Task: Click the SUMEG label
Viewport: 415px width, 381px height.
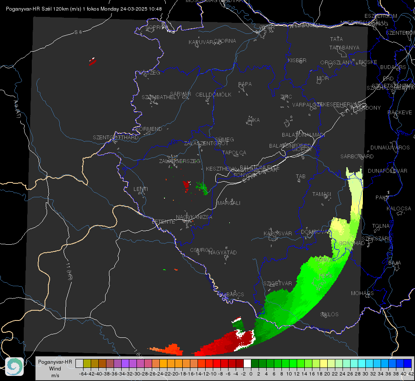Action: [224, 139]
